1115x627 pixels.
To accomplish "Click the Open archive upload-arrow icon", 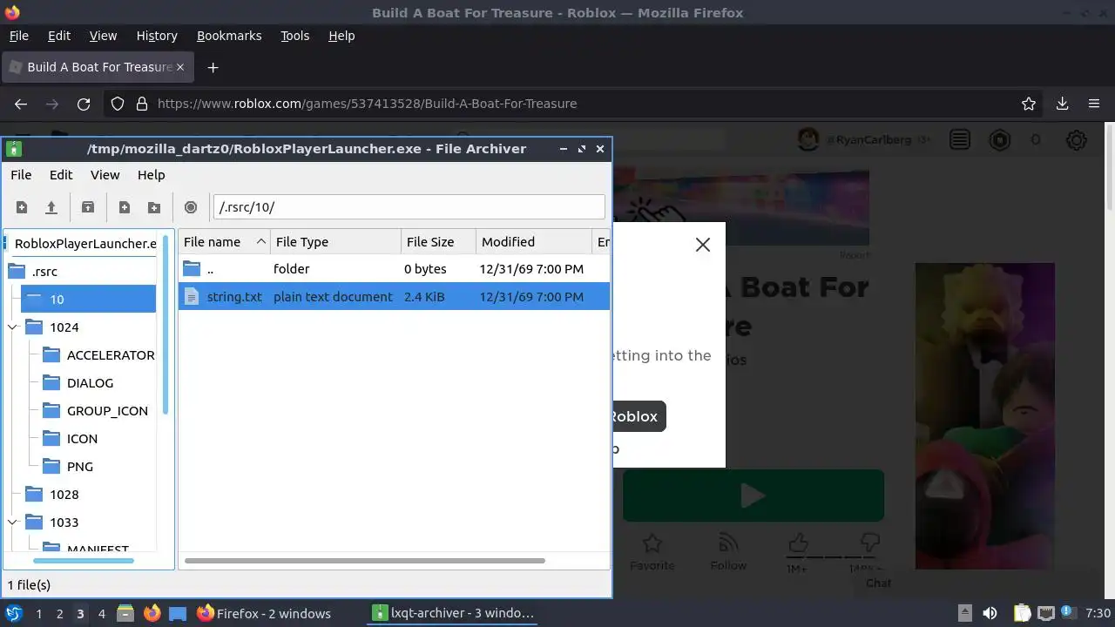I will tap(51, 207).
